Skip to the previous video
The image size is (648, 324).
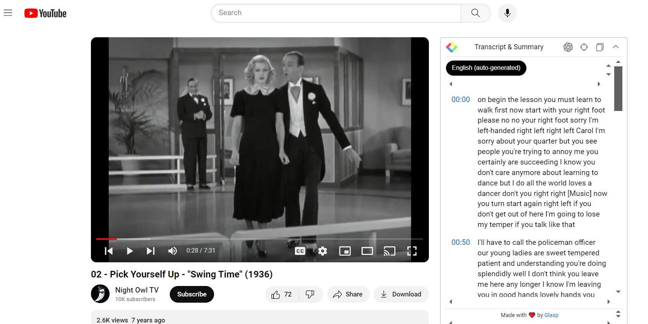pos(109,251)
